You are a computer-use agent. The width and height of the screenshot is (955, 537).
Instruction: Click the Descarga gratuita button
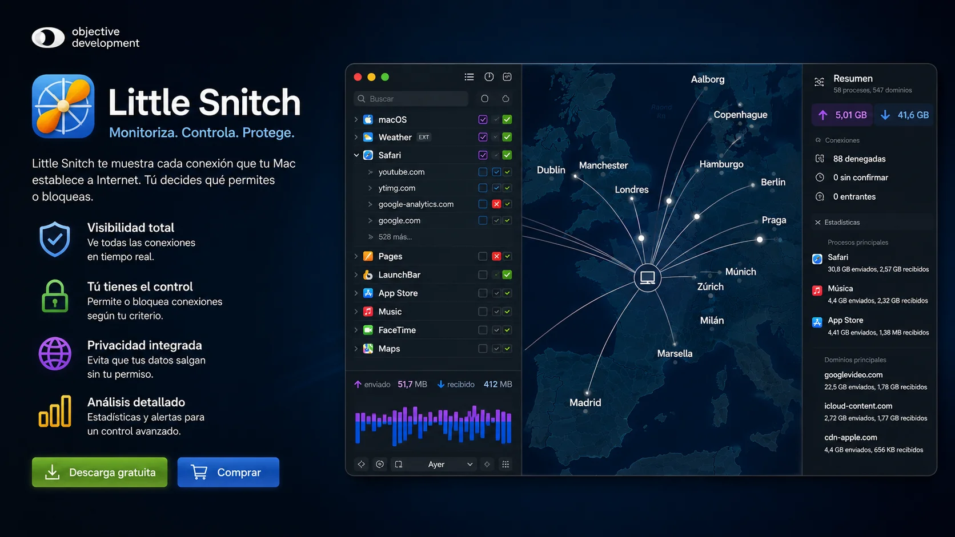(99, 472)
